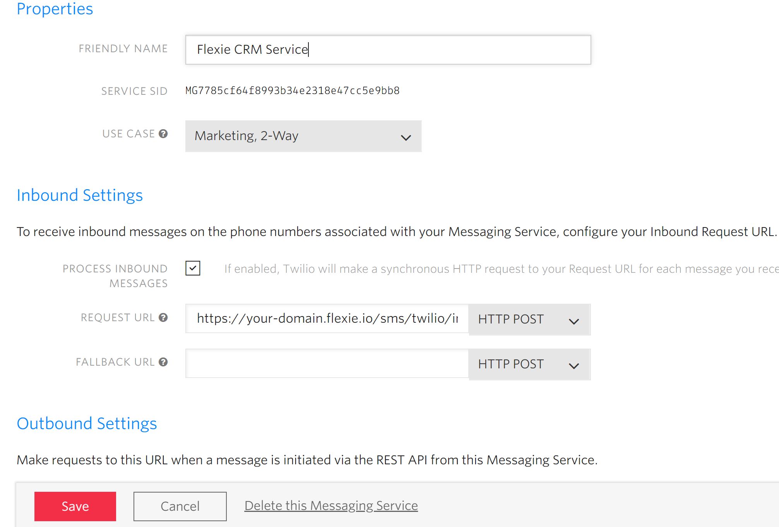The height and width of the screenshot is (527, 779).
Task: Select the Service SID value text
Action: point(293,91)
